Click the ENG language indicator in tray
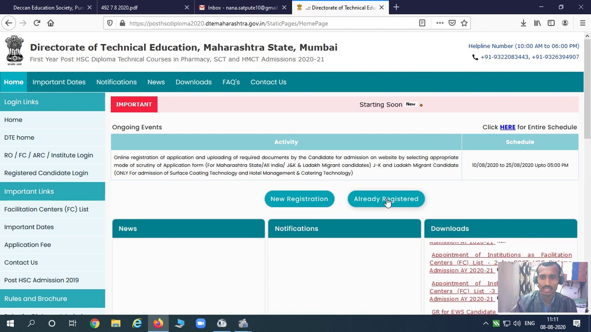Image resolution: width=591 pixels, height=332 pixels. tap(530, 323)
